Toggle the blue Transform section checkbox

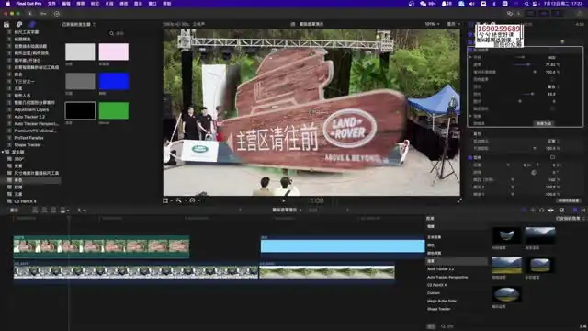[x=469, y=157]
